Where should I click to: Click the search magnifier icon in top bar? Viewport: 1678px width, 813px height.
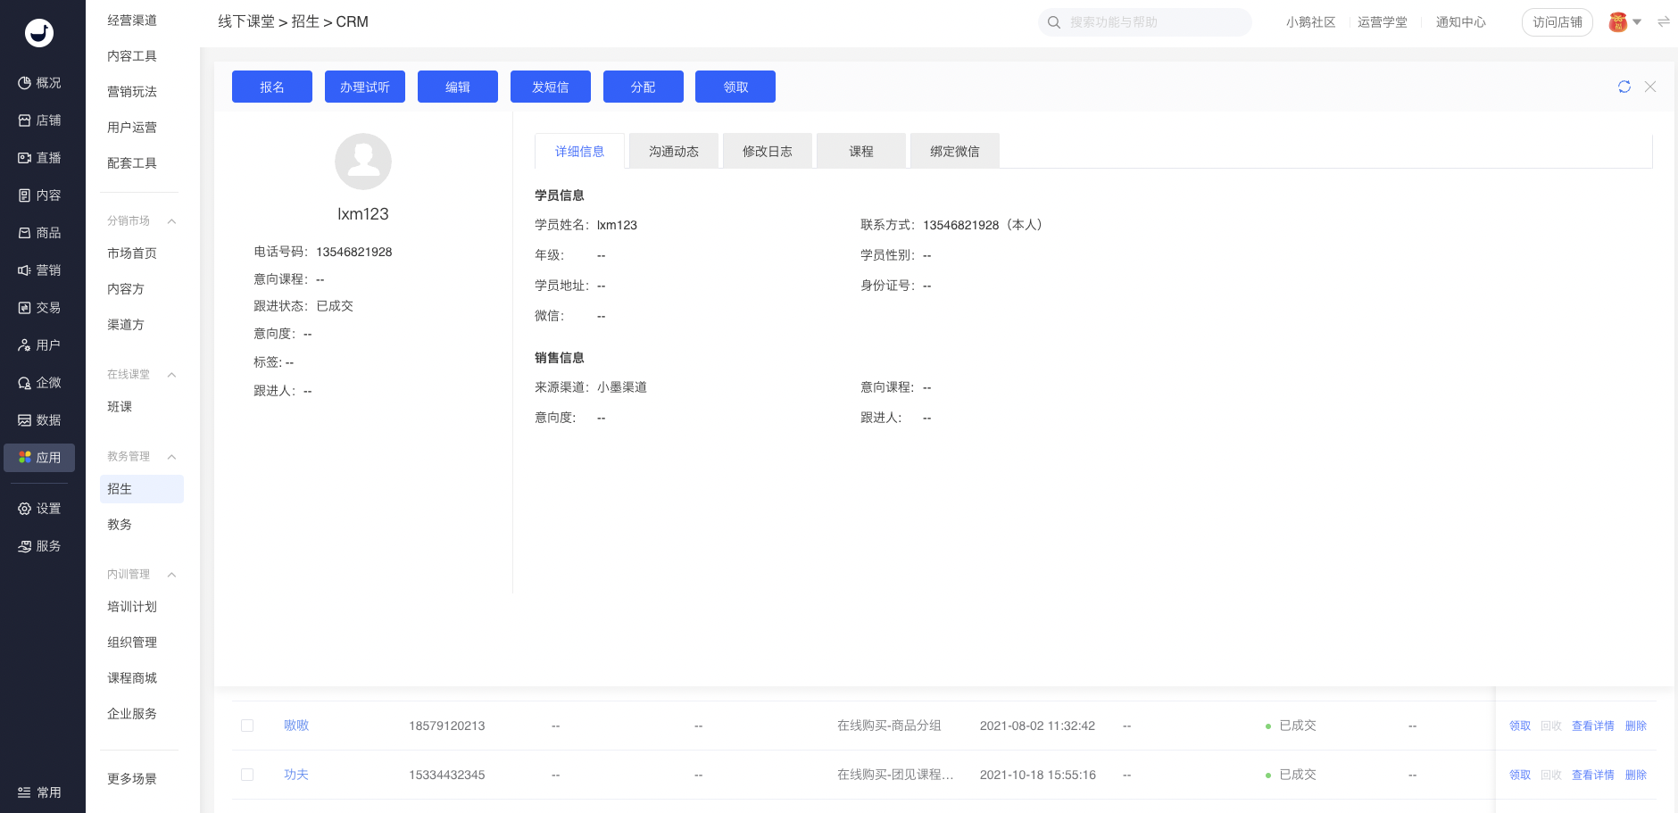coord(1054,22)
